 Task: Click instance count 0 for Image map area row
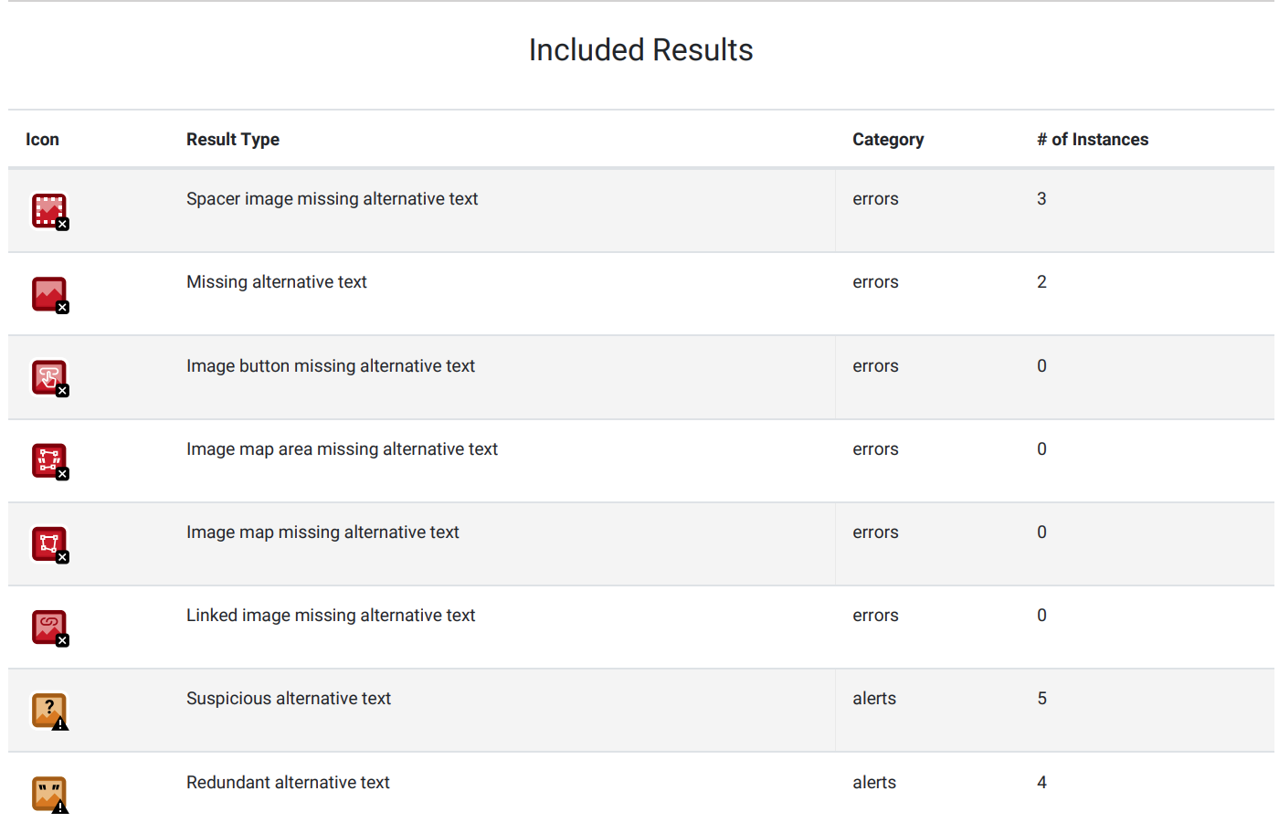pos(1041,449)
